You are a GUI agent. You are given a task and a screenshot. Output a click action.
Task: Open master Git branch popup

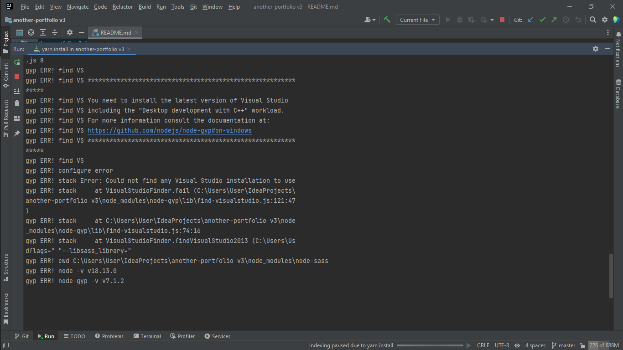pyautogui.click(x=563, y=345)
